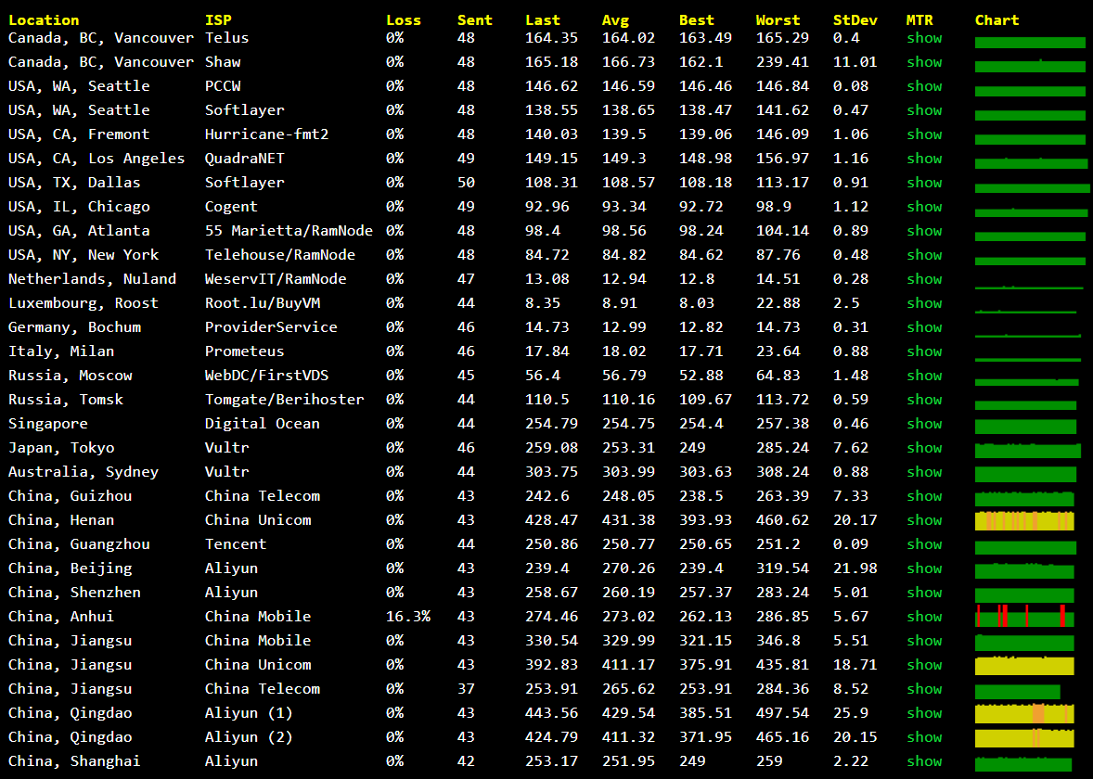Click the 'China, Shanghai' location text
This screenshot has height=779, width=1093.
pyautogui.click(x=74, y=760)
